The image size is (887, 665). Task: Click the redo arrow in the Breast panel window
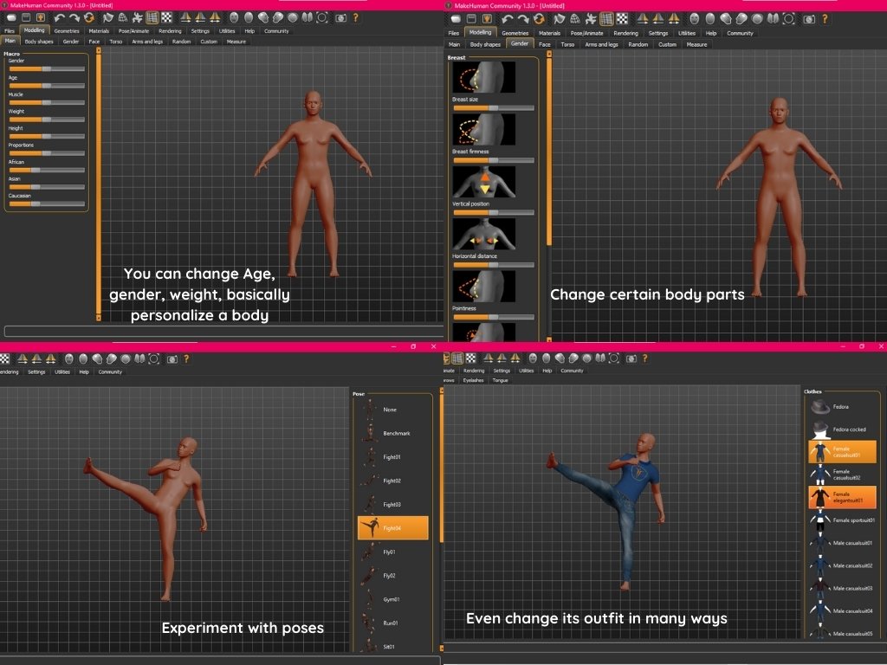pyautogui.click(x=522, y=17)
